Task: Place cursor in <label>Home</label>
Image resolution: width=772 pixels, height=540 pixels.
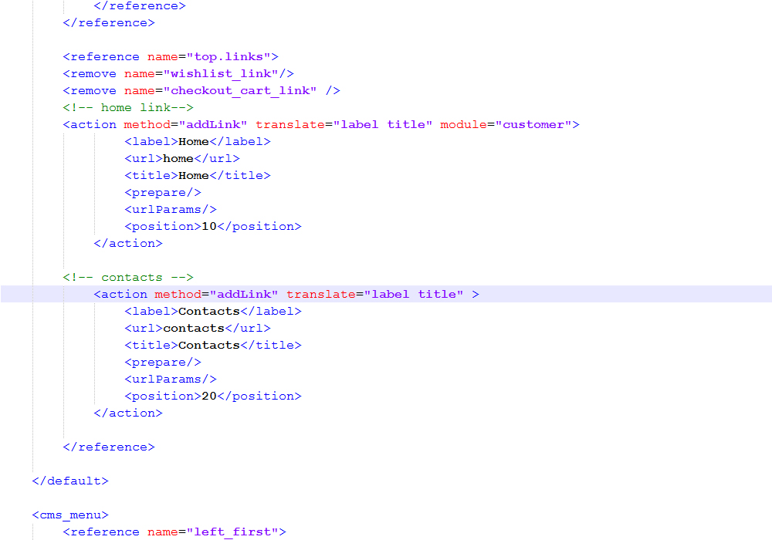Action: [x=198, y=142]
